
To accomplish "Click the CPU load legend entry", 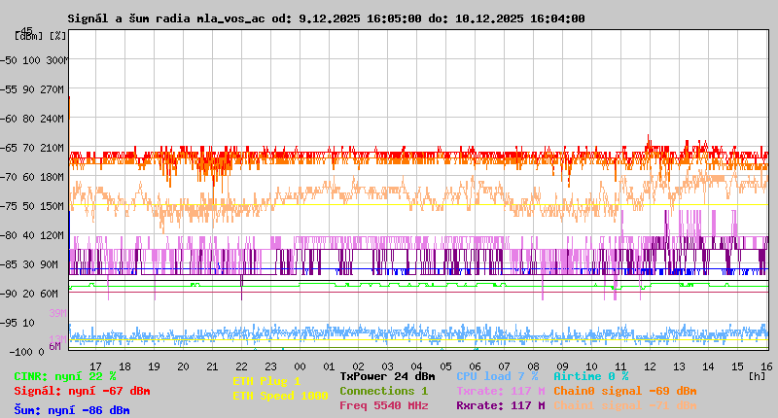I will pos(497,376).
